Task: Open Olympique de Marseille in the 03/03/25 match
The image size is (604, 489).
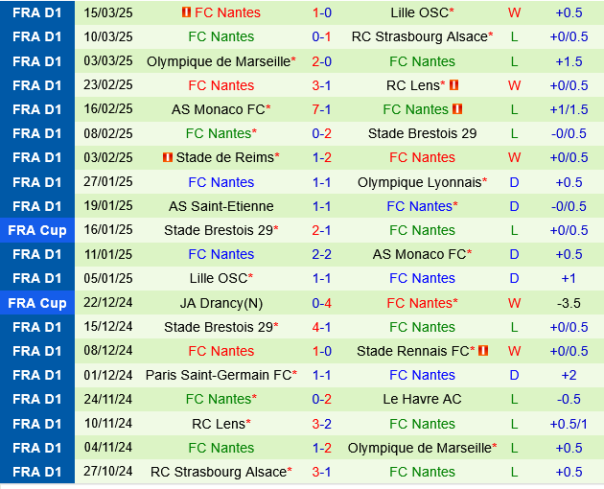Action: 218,60
